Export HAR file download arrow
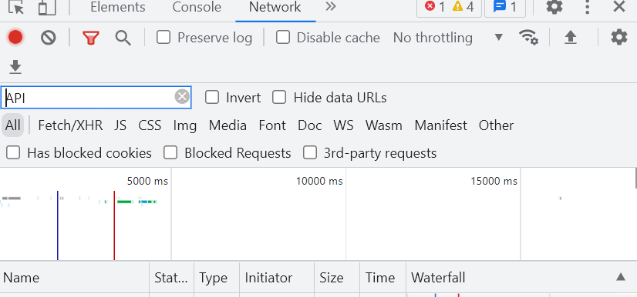The image size is (637, 297). click(x=15, y=67)
